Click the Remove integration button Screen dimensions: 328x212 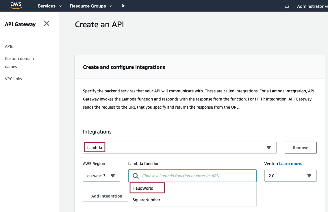click(x=301, y=148)
